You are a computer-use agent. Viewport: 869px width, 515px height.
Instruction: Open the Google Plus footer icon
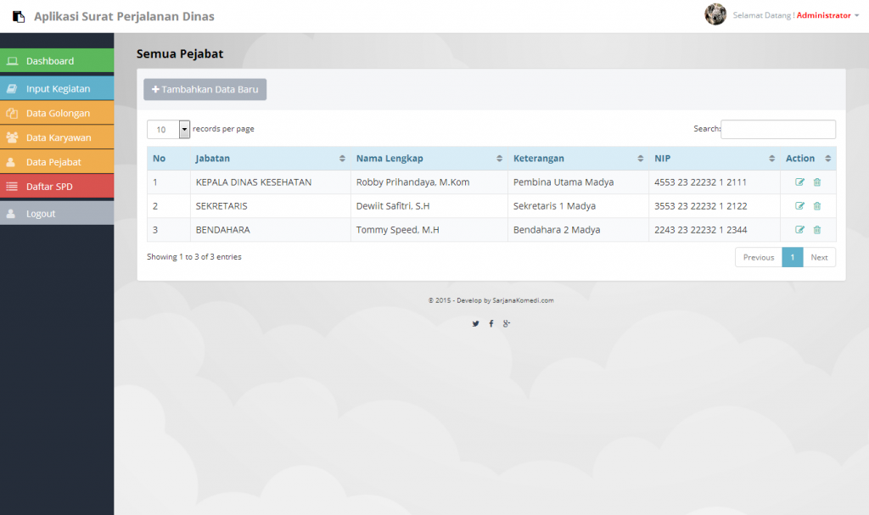pos(507,323)
